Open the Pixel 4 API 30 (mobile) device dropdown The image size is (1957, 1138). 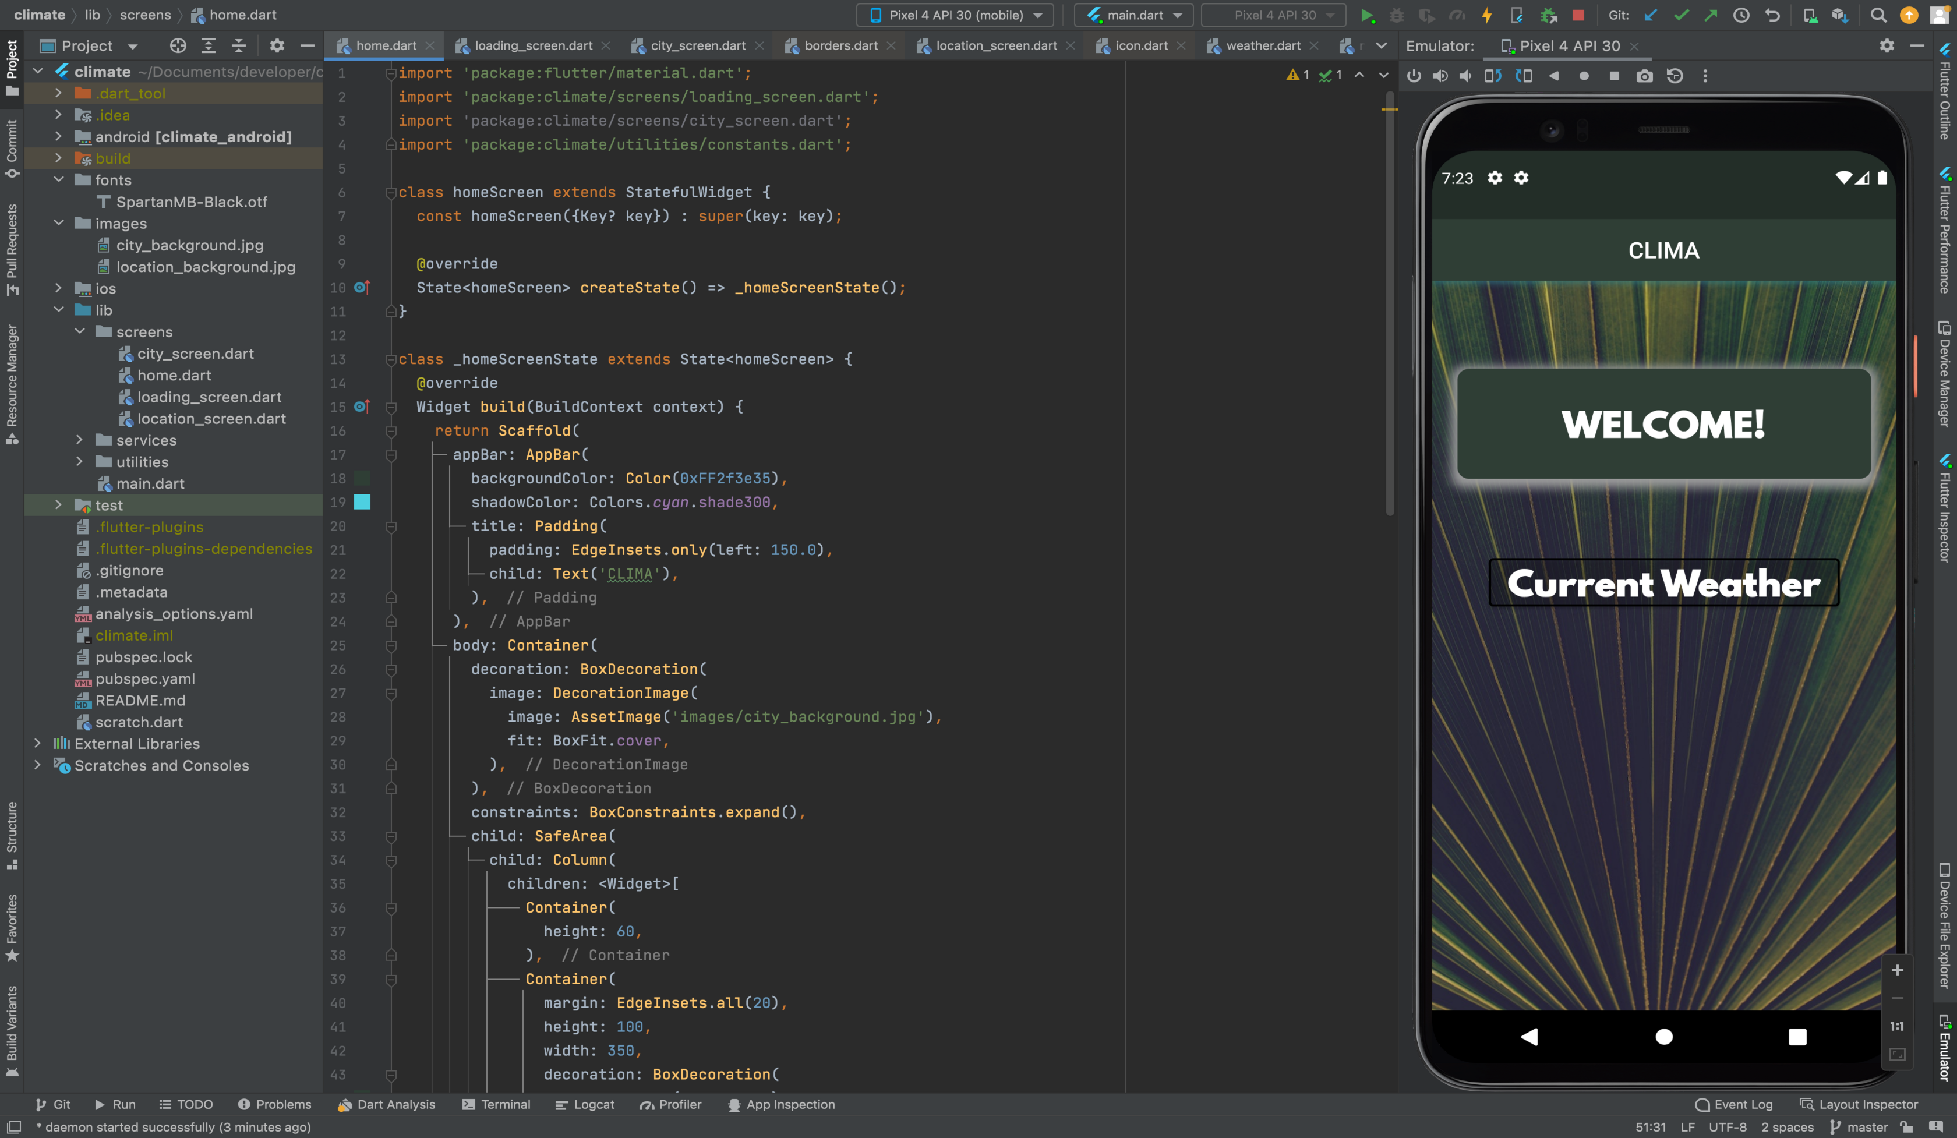pyautogui.click(x=955, y=15)
